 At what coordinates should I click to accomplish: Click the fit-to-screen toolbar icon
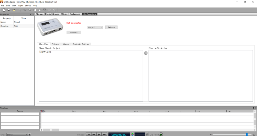(35, 10)
